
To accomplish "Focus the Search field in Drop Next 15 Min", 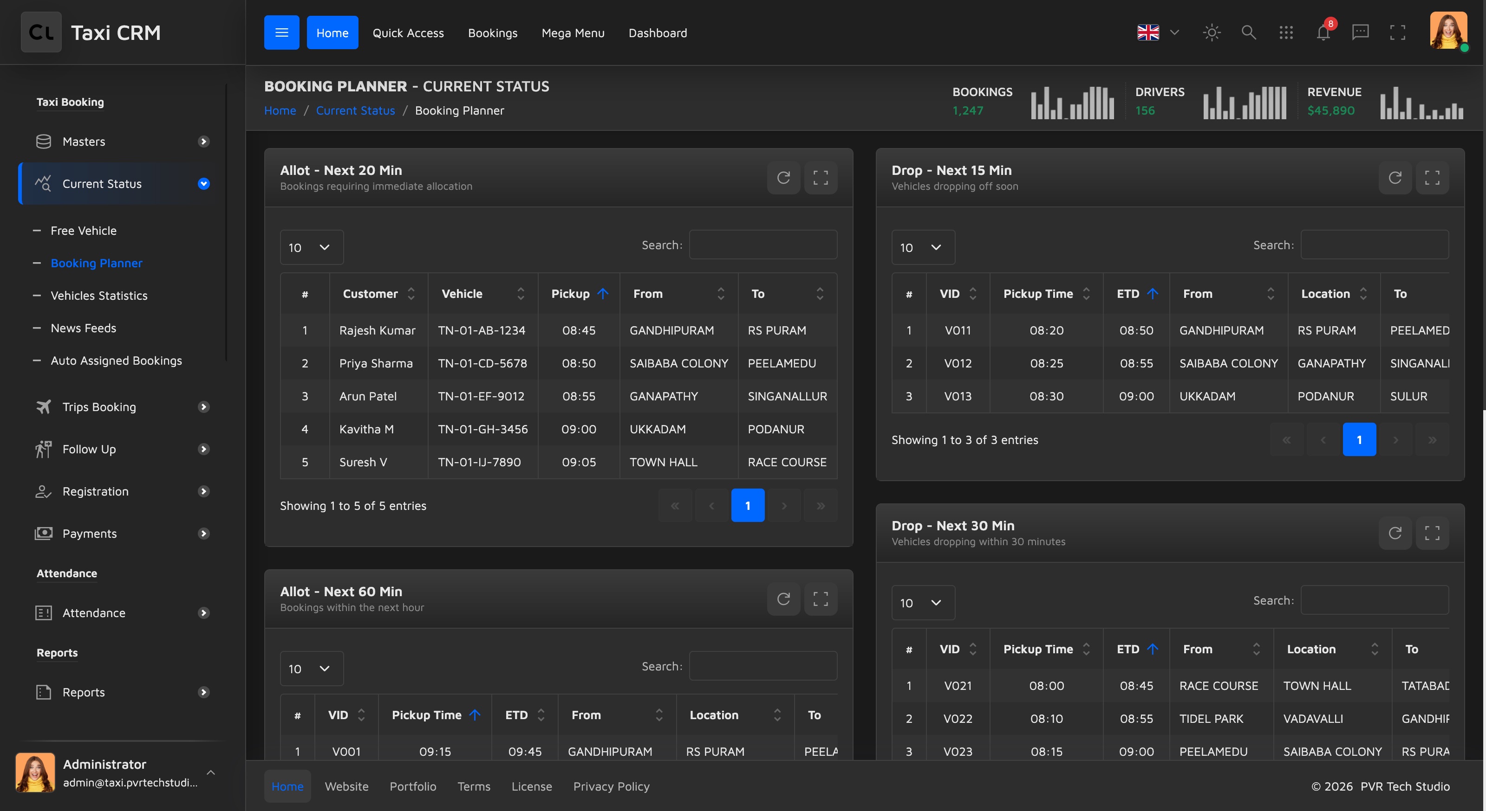I will [1374, 245].
